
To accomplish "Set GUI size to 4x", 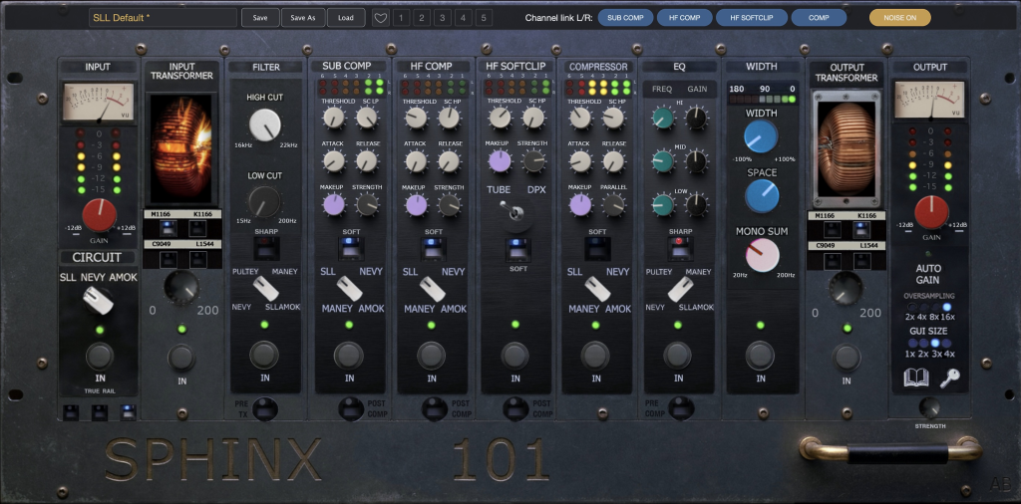I will 946,344.
